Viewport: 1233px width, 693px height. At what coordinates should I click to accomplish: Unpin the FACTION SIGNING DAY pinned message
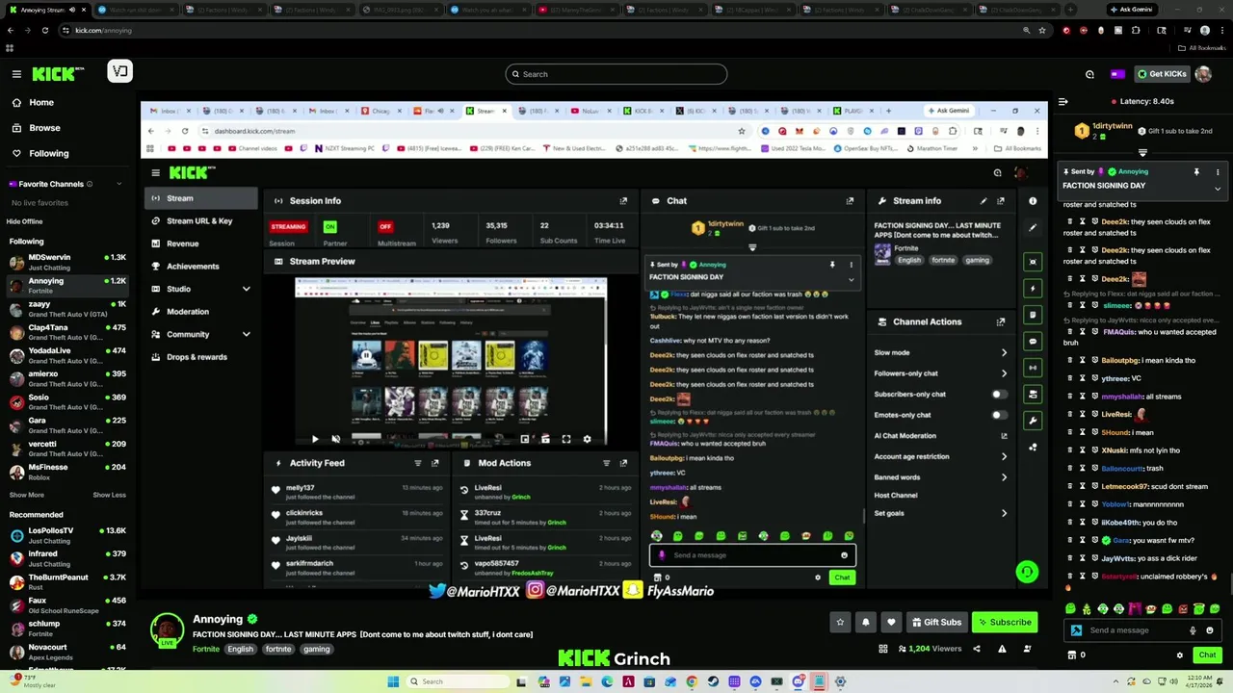pos(1196,172)
